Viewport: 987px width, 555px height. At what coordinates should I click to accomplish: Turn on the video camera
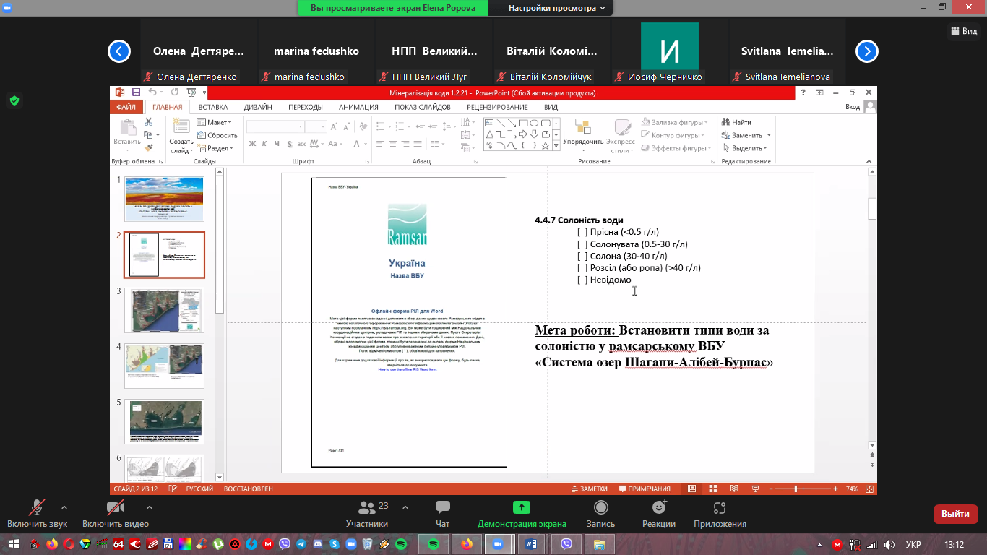(115, 508)
